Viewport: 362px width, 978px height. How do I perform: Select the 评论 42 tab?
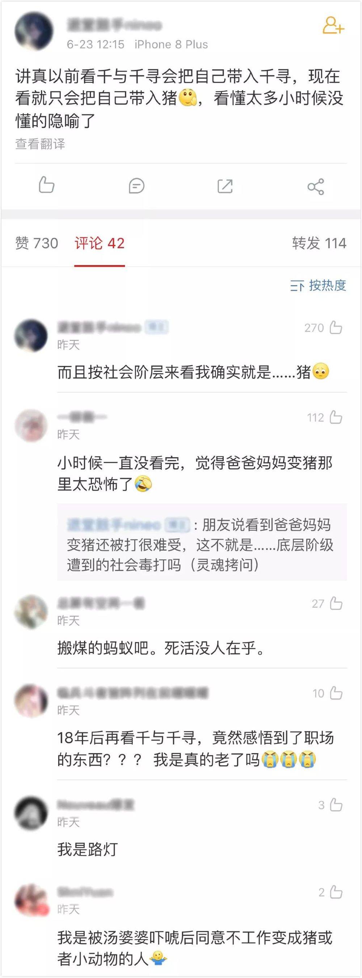[100, 243]
